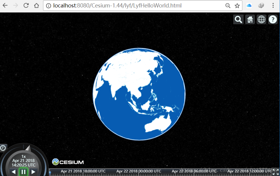Open zoom controls in the address bar
Viewport: 280px width, 176px height.
[228, 6]
